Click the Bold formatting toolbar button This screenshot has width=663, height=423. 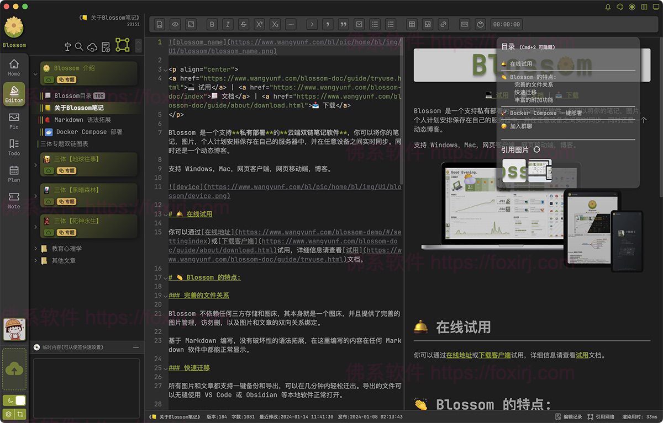tap(212, 24)
